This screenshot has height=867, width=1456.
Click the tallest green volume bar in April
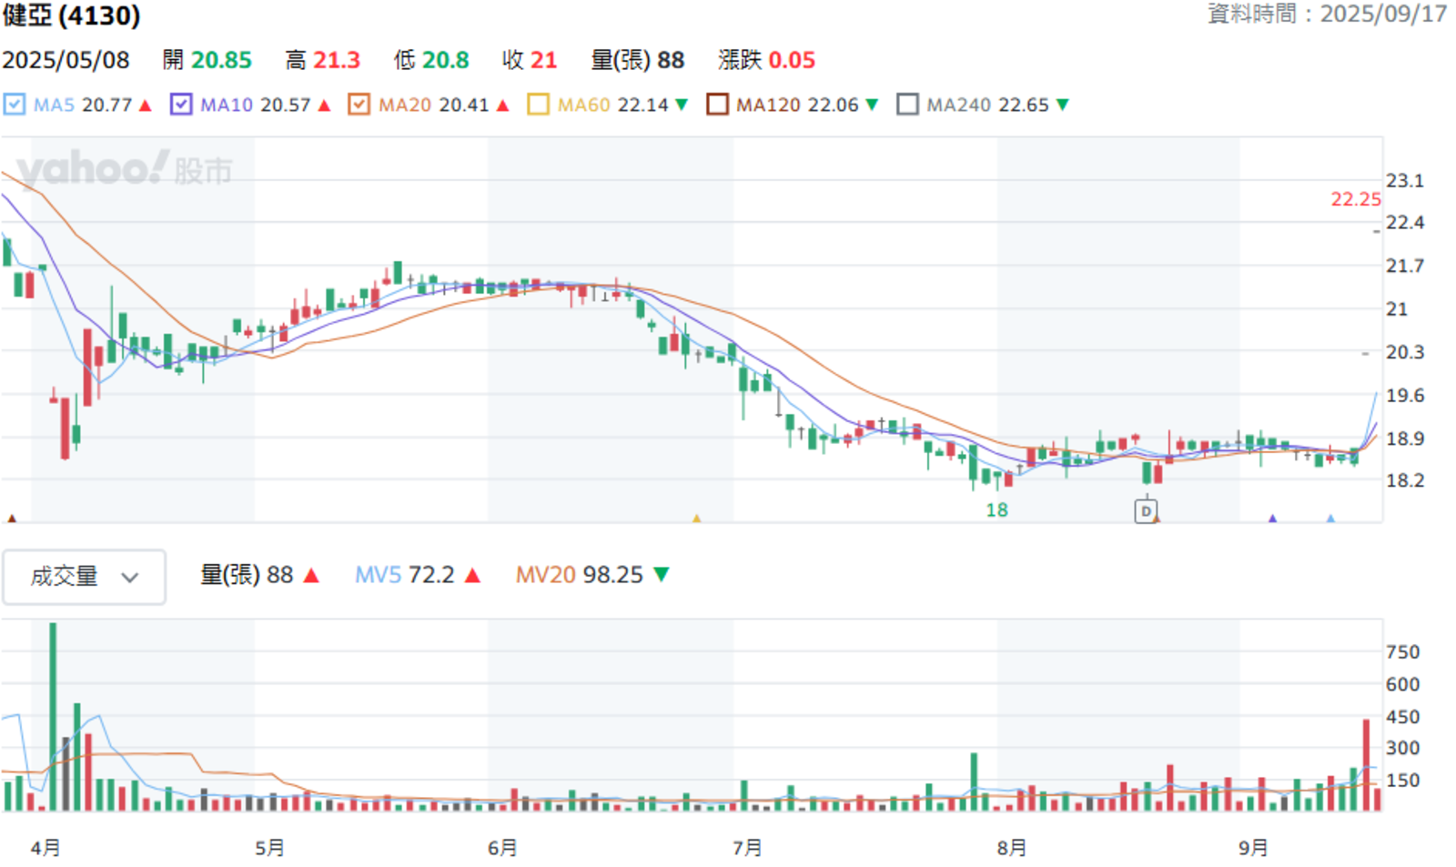coord(53,717)
